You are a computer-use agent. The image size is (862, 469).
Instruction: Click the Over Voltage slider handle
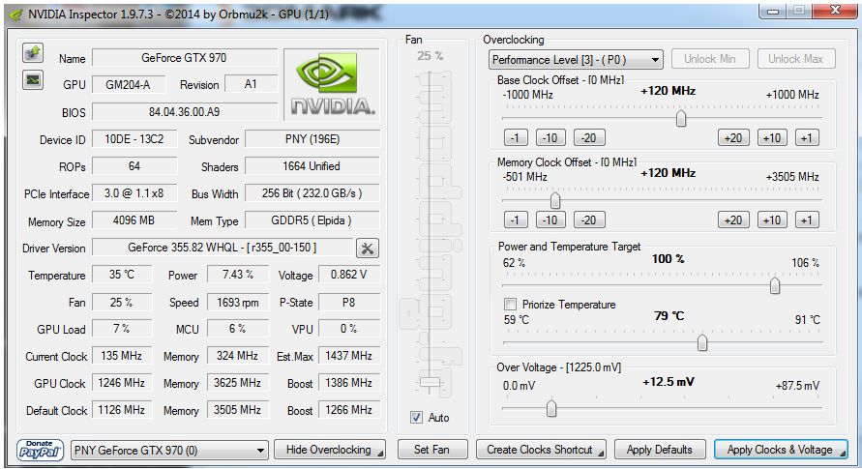pyautogui.click(x=551, y=408)
